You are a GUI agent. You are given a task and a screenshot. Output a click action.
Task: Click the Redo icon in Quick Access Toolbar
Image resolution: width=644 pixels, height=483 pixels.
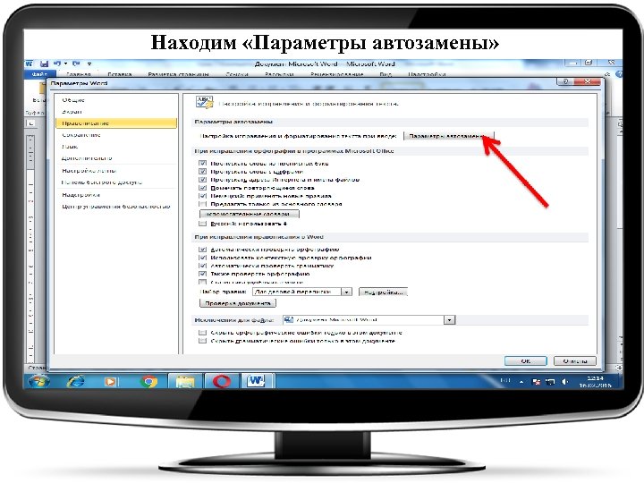click(76, 64)
